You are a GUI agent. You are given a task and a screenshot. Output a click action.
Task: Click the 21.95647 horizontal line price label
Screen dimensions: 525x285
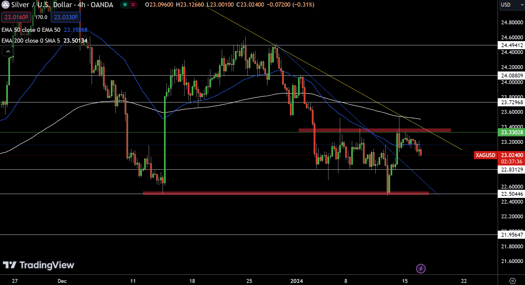[512, 235]
